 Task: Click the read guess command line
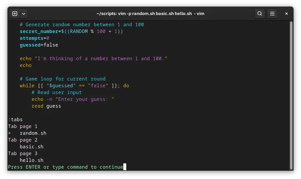(46, 106)
